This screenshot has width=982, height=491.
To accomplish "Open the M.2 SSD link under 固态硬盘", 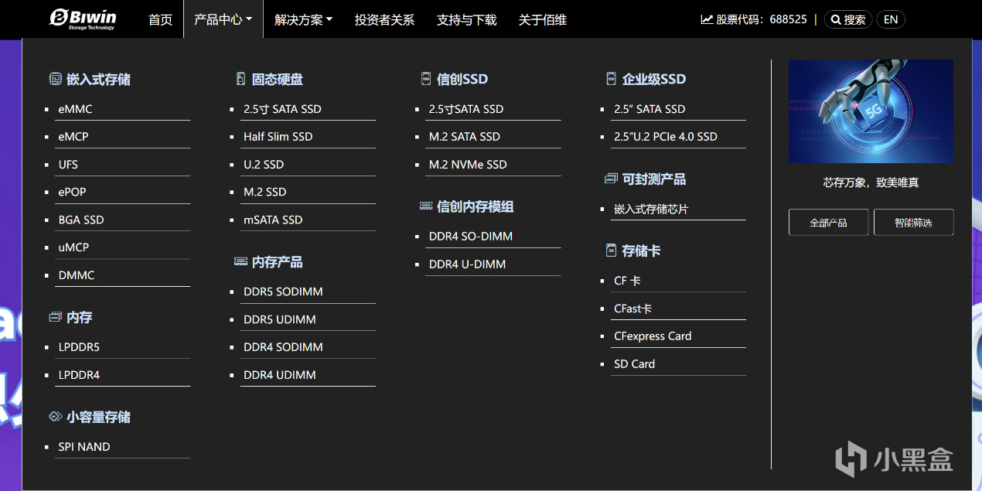I will (265, 192).
